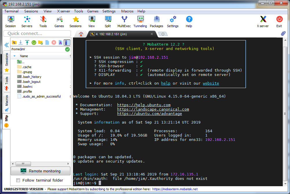Collapse sidebar with double chevron arrows

tap(6, 45)
